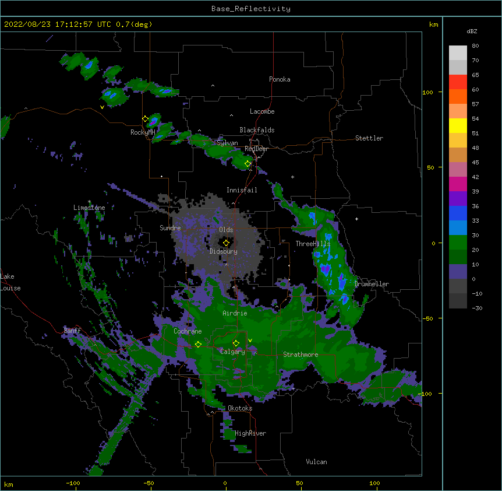Screen dimensions: 502x491
Task: Click the -100 tick label on right axis
Action: 425,394
